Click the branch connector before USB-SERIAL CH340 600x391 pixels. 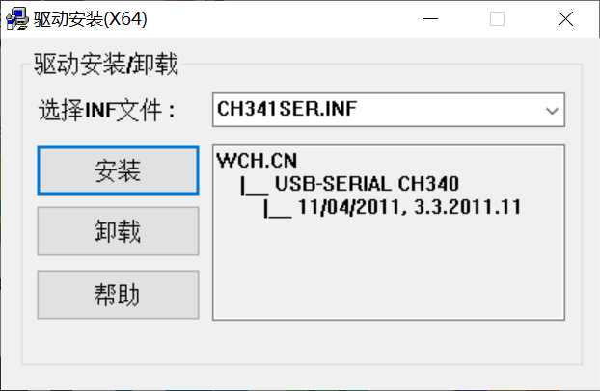[255, 186]
